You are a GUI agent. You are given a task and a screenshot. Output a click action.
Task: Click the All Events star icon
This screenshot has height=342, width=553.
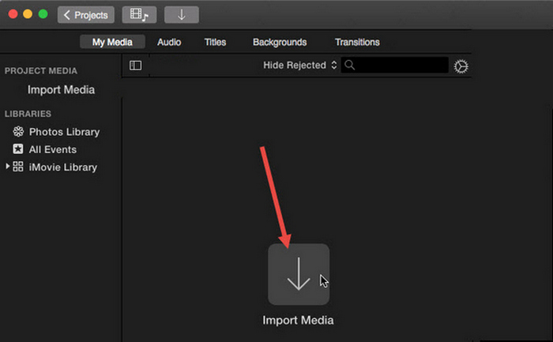click(x=18, y=149)
